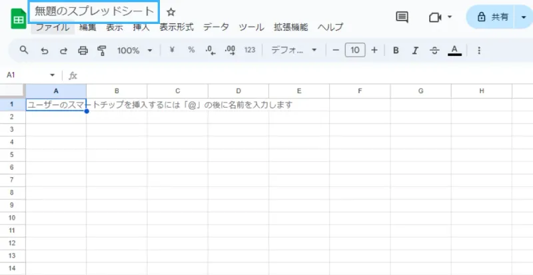Select the paint format roller icon
Viewport: 533px width, 275px height.
pyautogui.click(x=102, y=51)
